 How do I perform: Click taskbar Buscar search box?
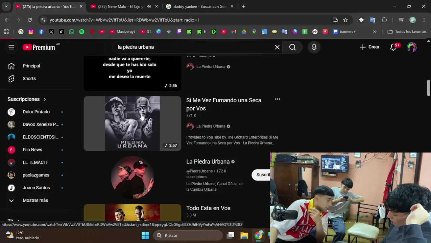click(188, 235)
